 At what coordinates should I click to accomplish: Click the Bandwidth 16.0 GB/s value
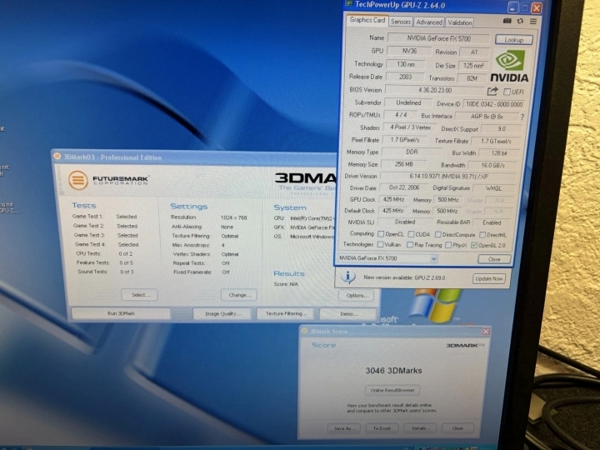point(492,166)
